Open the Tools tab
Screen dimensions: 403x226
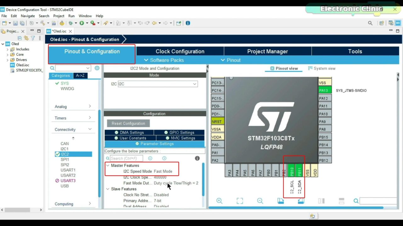click(x=355, y=51)
